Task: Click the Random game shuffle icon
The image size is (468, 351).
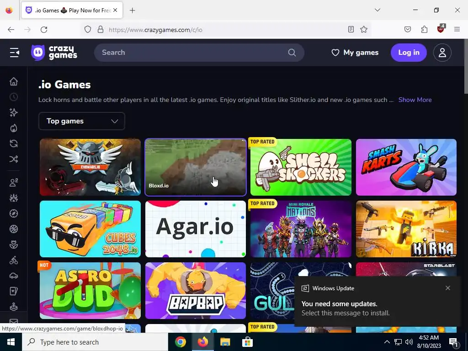Action: click(x=14, y=159)
